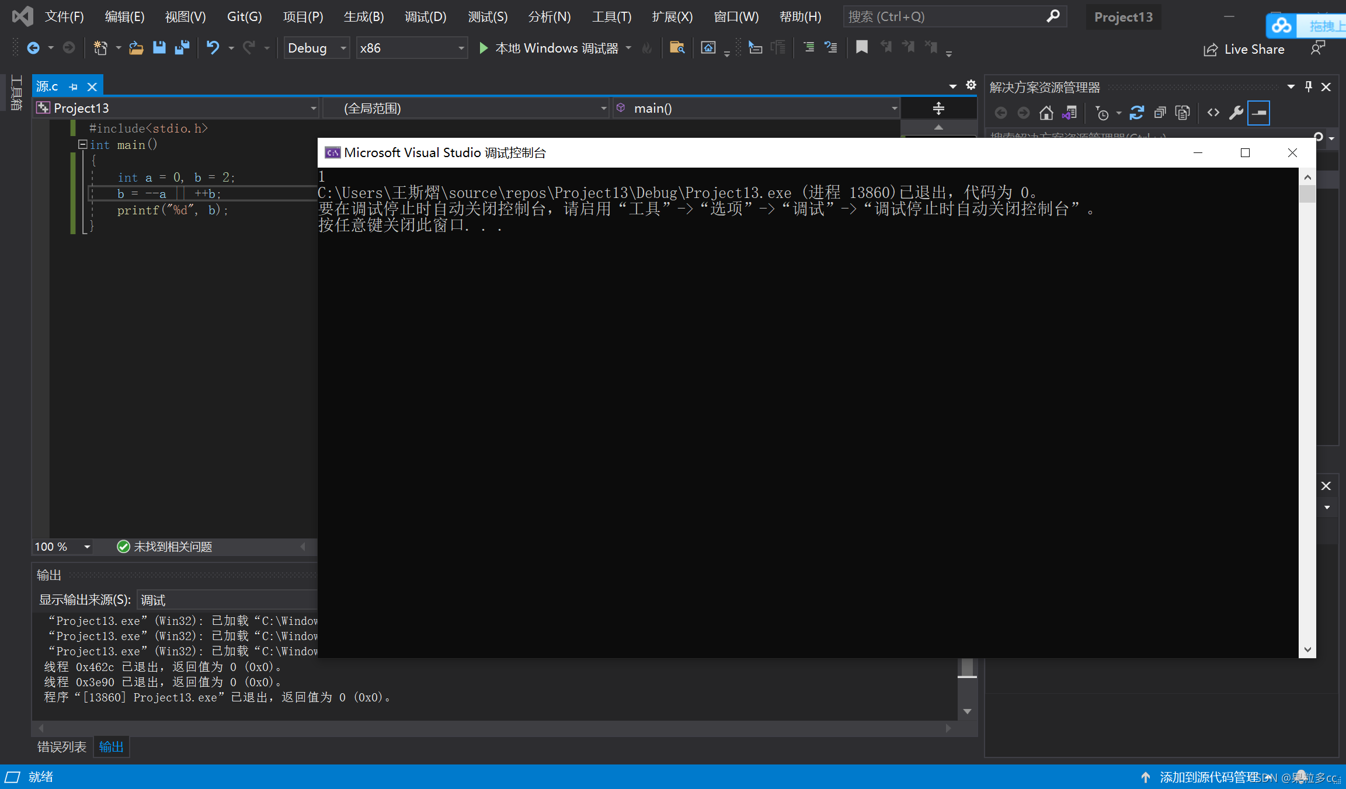Viewport: 1346px width, 789px height.
Task: Click the Undo arrow icon
Action: pos(213,48)
